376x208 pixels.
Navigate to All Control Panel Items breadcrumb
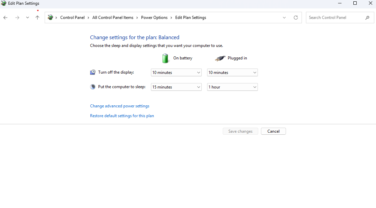coord(113,18)
